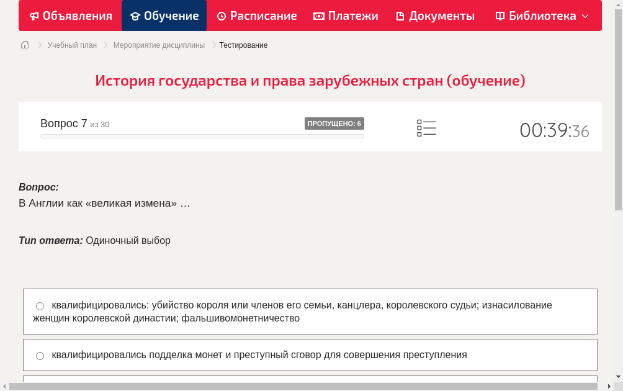Screen dimensions: 623x391
Task: Click the question progress bar
Action: [202, 136]
